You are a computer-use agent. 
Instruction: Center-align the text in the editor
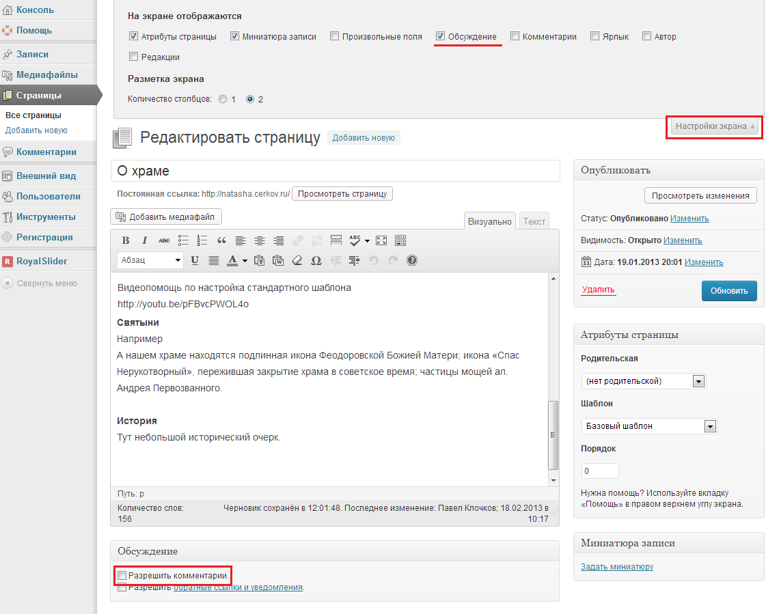[x=260, y=240]
